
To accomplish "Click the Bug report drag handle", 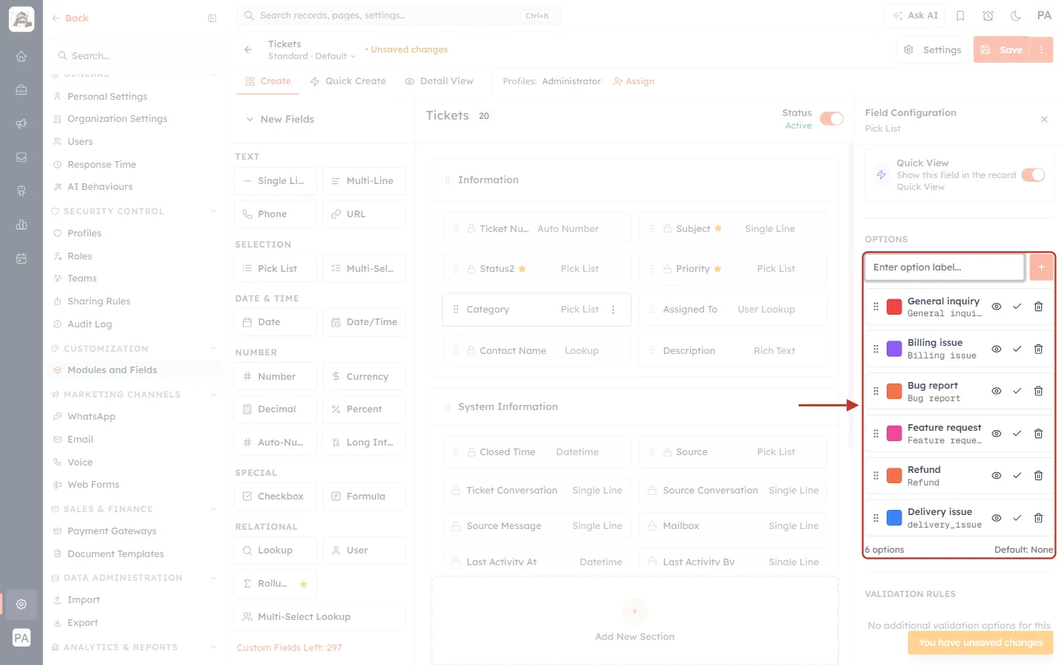I will [876, 391].
